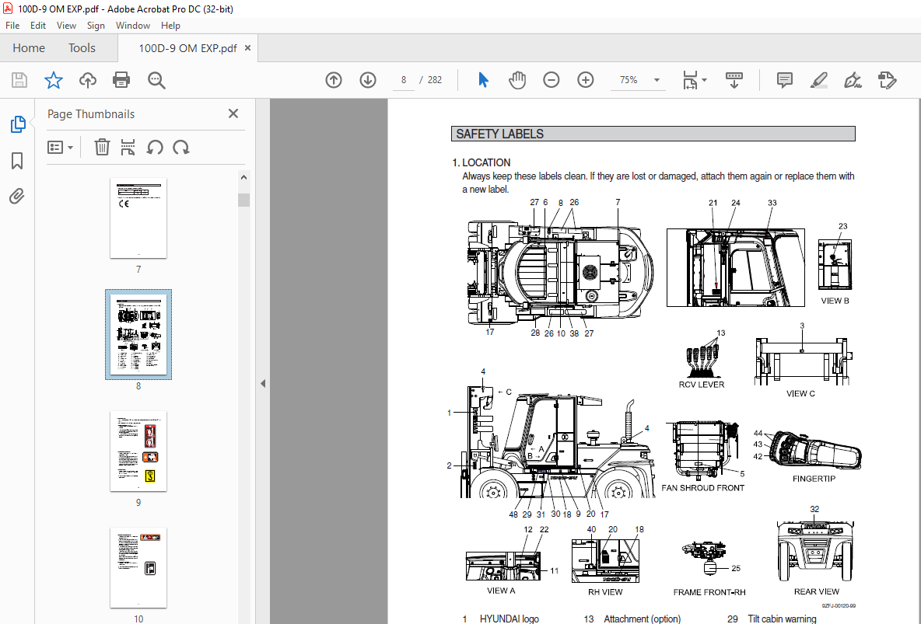
Task: Collapse the navigation pane with arrow
Action: (263, 383)
